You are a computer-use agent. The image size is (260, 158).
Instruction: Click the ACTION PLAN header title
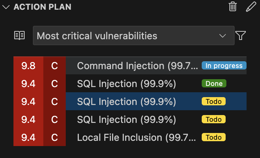42,7
